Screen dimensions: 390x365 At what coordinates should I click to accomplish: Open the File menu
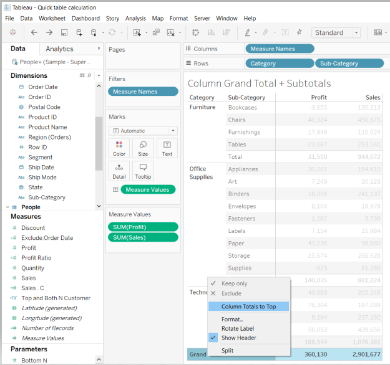[x=9, y=18]
